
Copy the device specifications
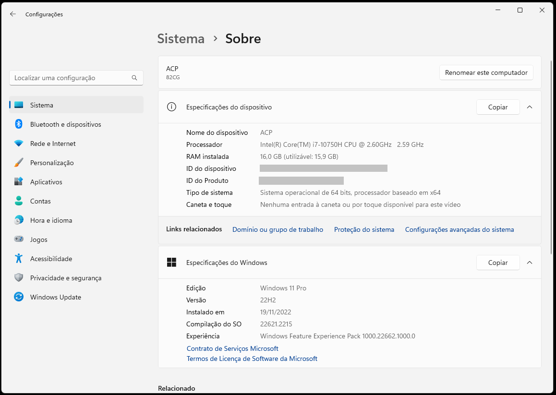[x=498, y=107]
